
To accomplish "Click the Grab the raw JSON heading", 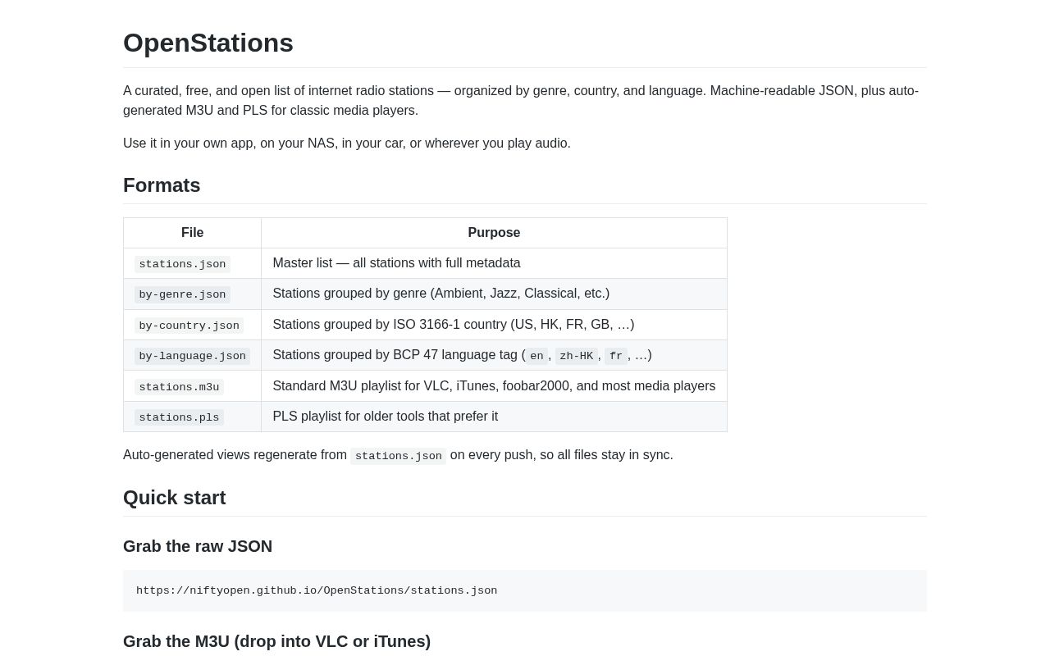I will point(198,546).
